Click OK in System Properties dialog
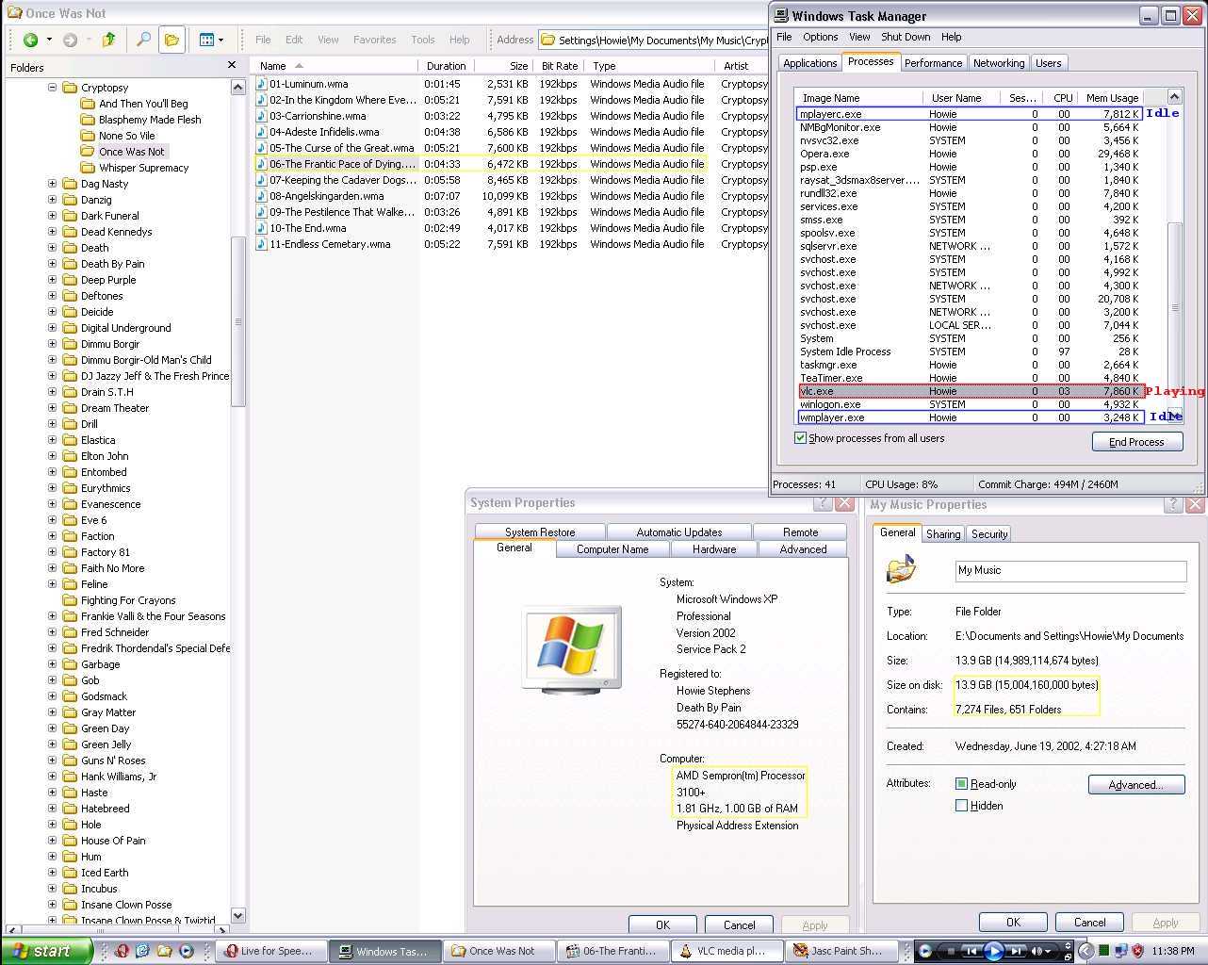The height and width of the screenshot is (965, 1208). [662, 924]
